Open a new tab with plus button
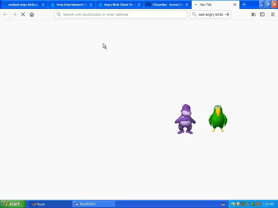This screenshot has height=208, width=278. 244,4
